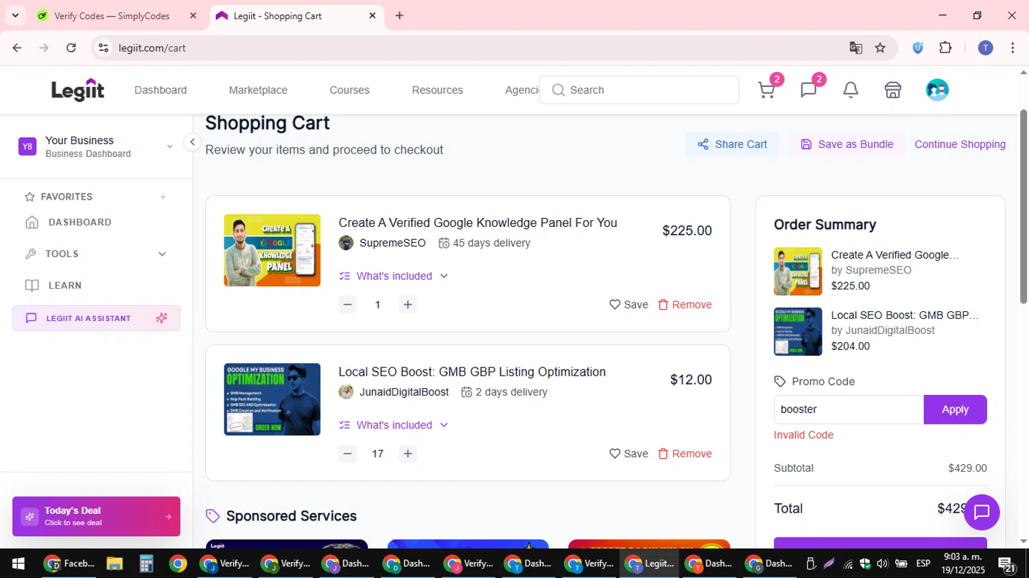Open a new browser tab
This screenshot has height=578, width=1029.
click(x=399, y=16)
